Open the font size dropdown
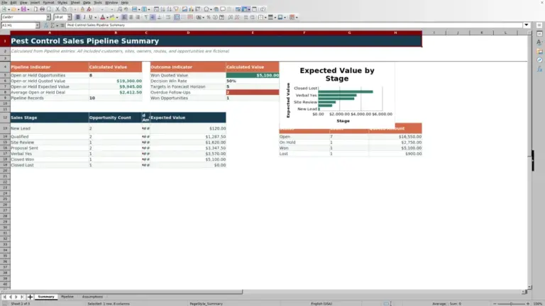 click(x=69, y=17)
